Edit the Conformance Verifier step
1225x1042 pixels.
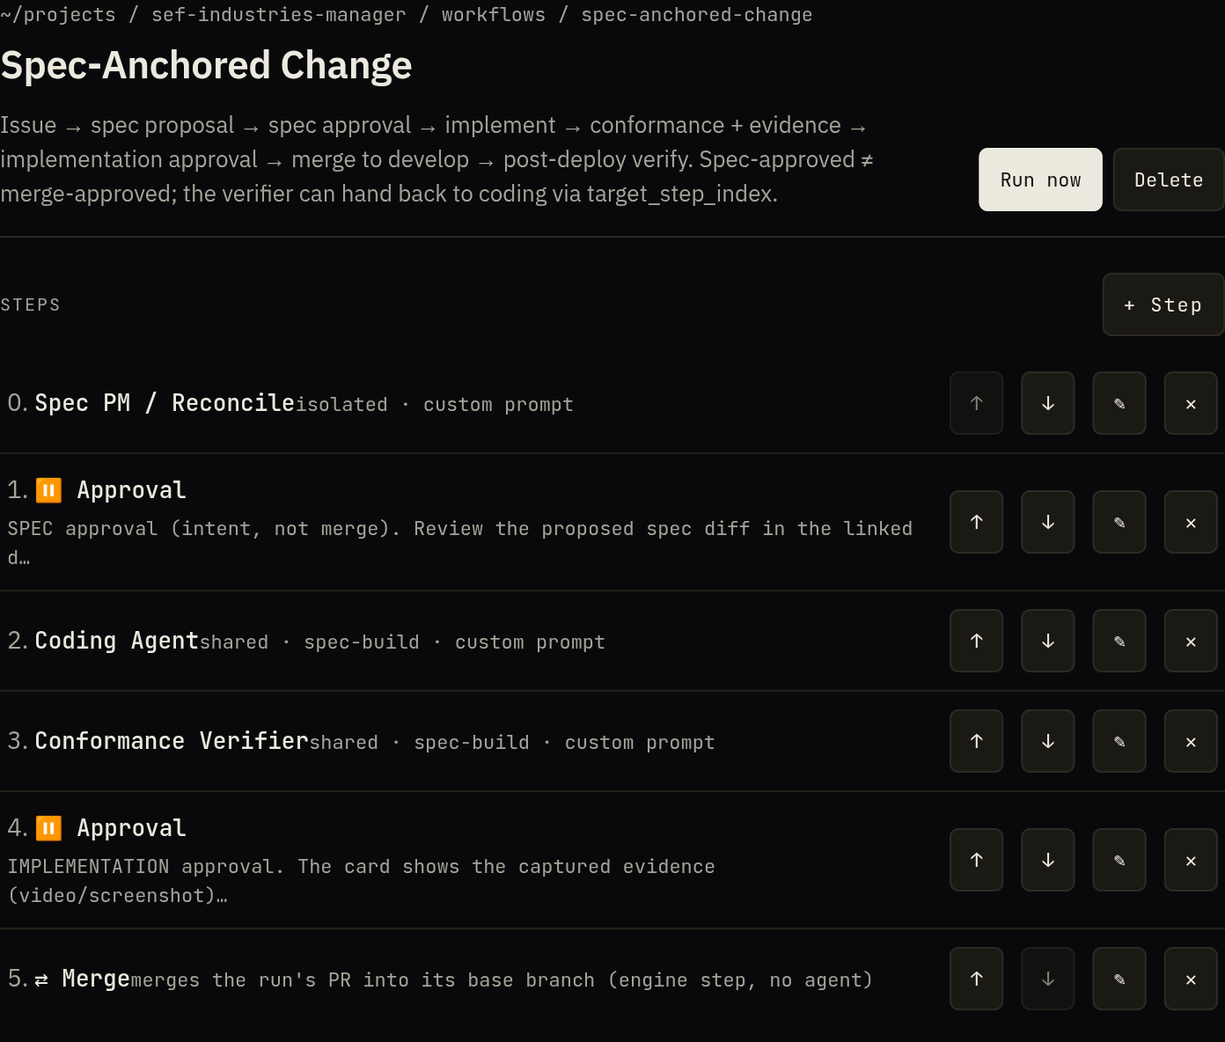(x=1119, y=741)
